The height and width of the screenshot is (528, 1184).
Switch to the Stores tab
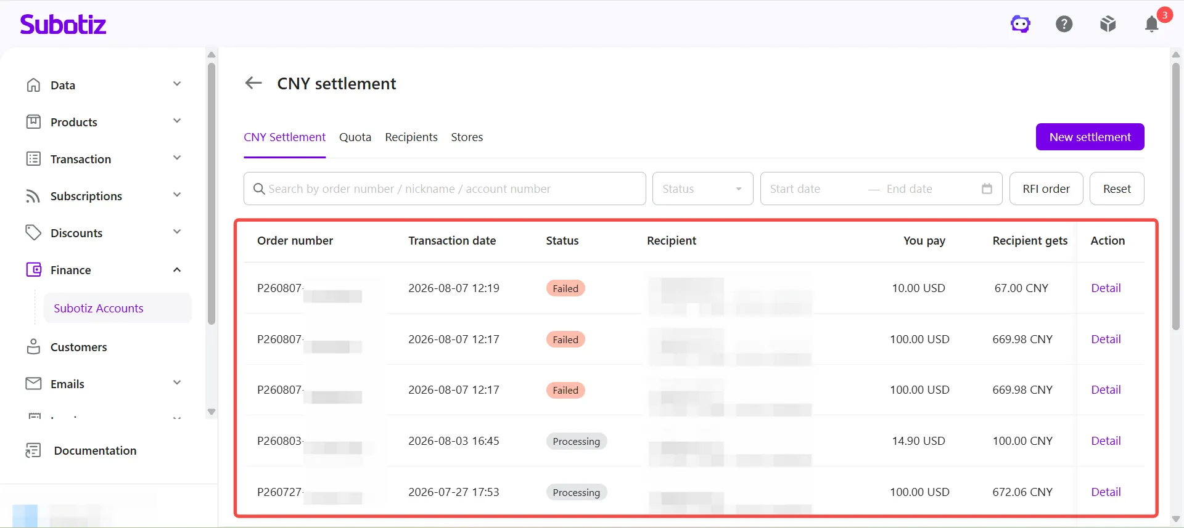click(467, 137)
